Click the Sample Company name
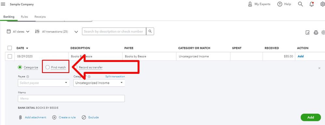 [22, 4]
